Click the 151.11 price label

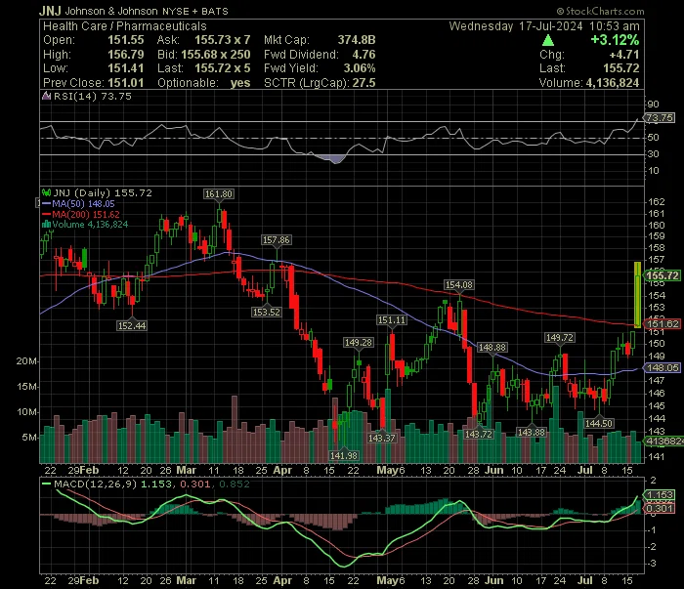[391, 320]
